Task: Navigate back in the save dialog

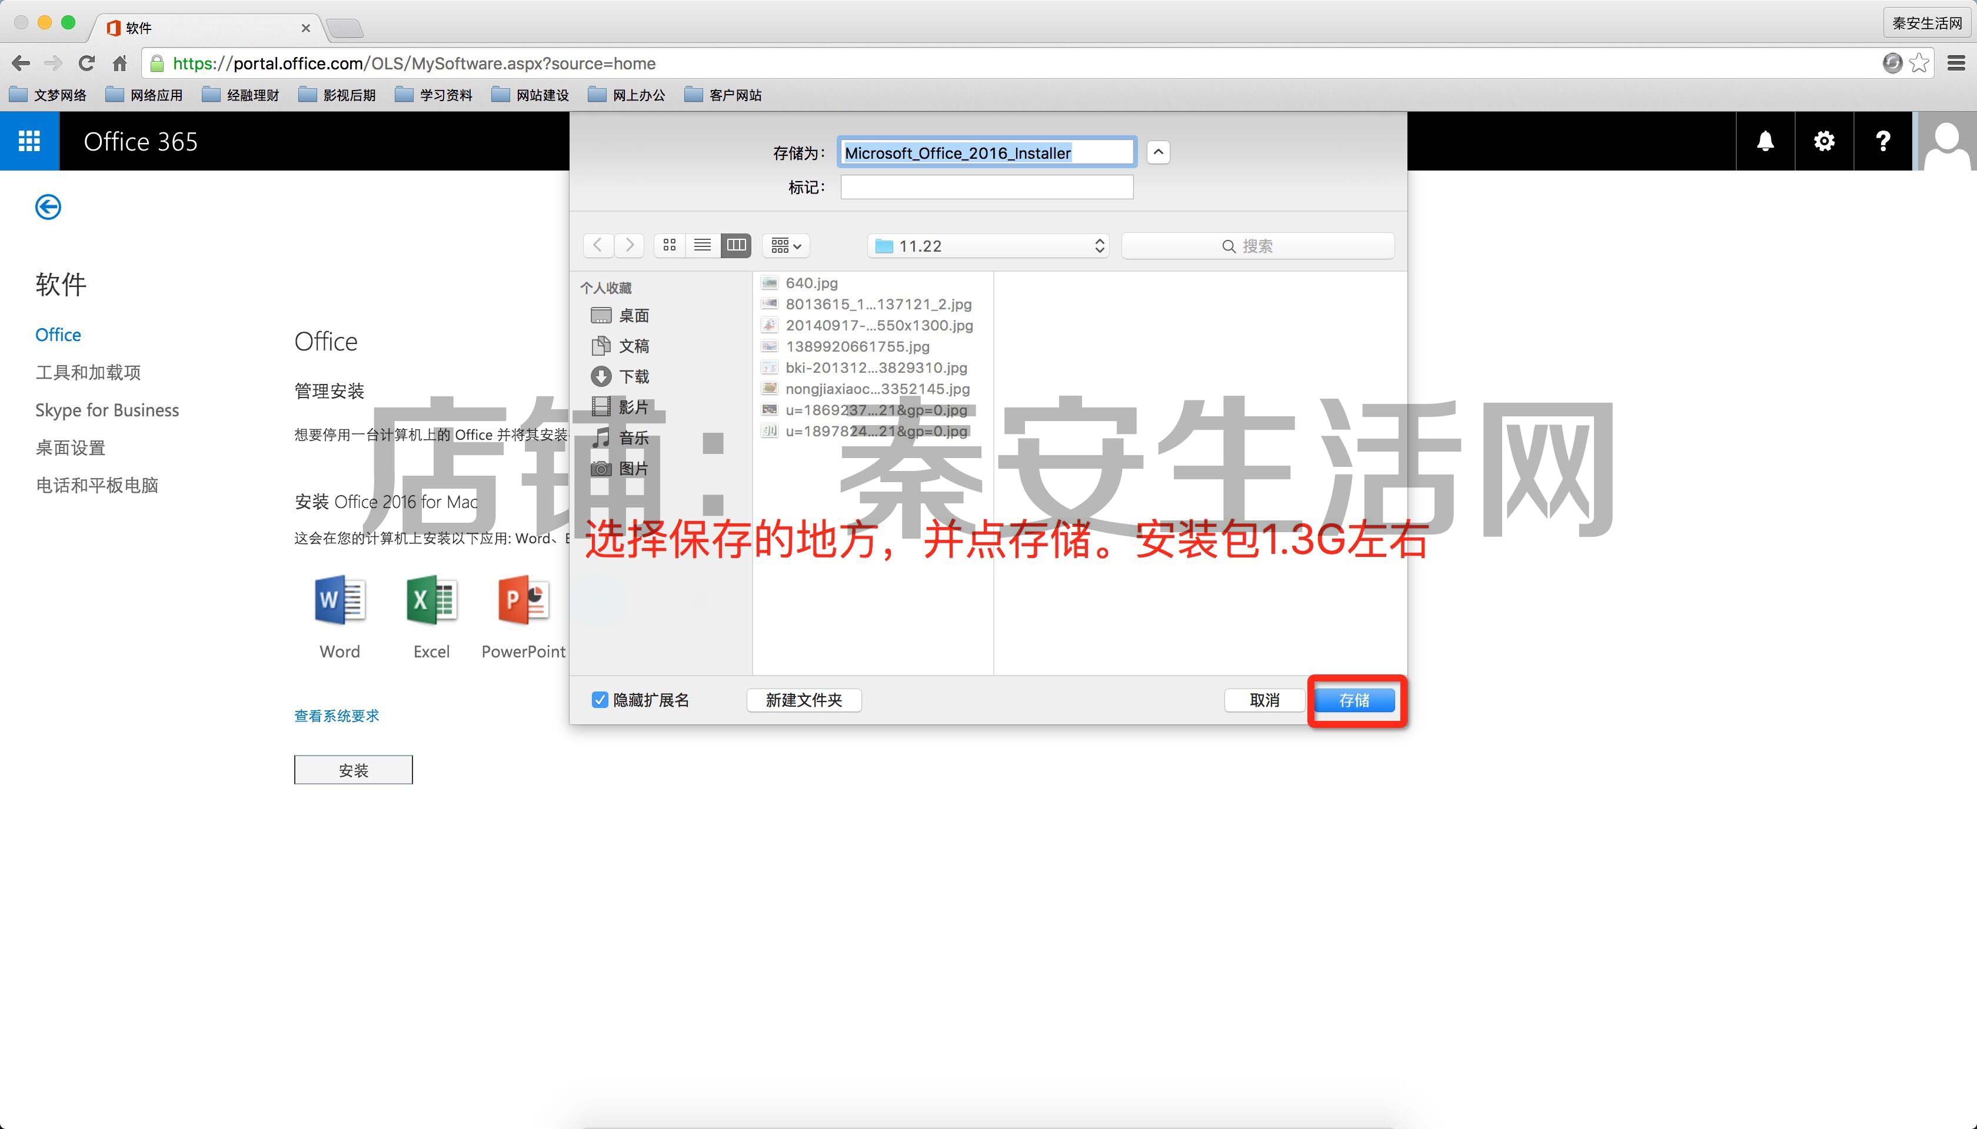Action: 597,246
